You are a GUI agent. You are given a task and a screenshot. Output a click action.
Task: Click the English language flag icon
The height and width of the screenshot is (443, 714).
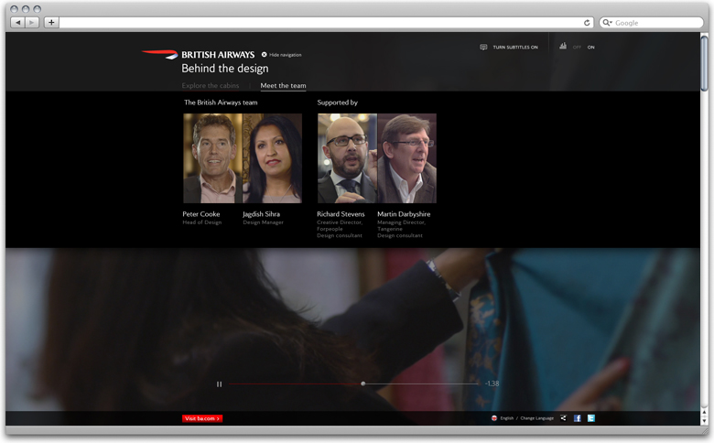[x=494, y=418]
